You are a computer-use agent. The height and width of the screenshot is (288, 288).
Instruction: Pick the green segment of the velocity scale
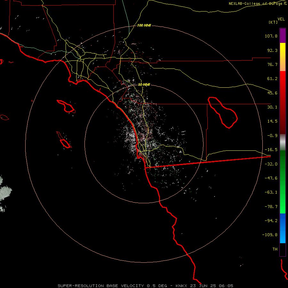pyautogui.click(x=283, y=182)
